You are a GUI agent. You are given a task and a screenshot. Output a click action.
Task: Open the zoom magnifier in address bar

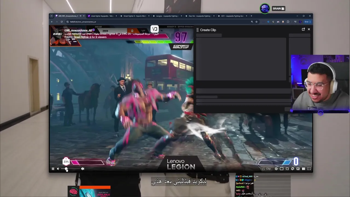(252, 22)
